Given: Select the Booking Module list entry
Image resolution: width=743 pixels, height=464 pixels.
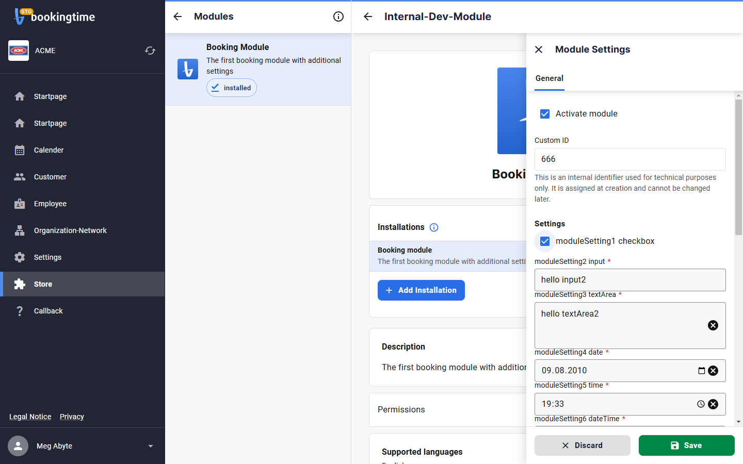Looking at the screenshot, I should [x=258, y=70].
